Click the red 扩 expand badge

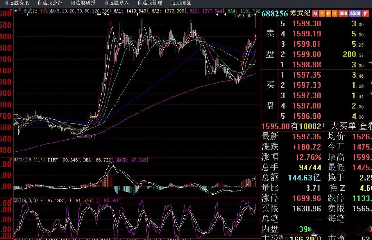[365, 13]
